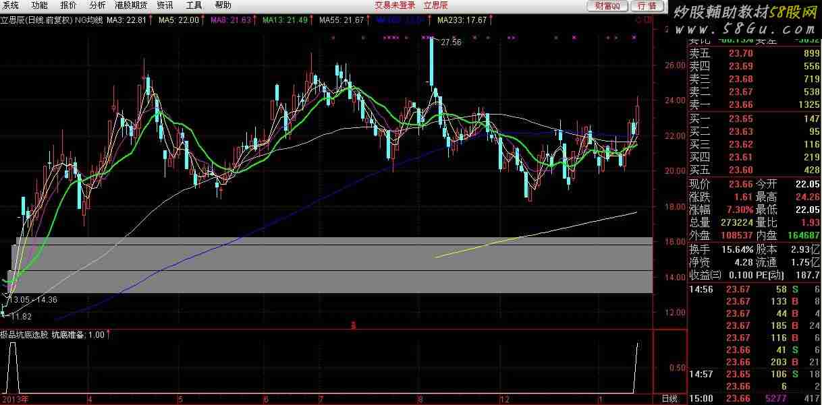Click the 11.82 low price annotation
Viewport: 822px width, 405px height.
[x=20, y=316]
